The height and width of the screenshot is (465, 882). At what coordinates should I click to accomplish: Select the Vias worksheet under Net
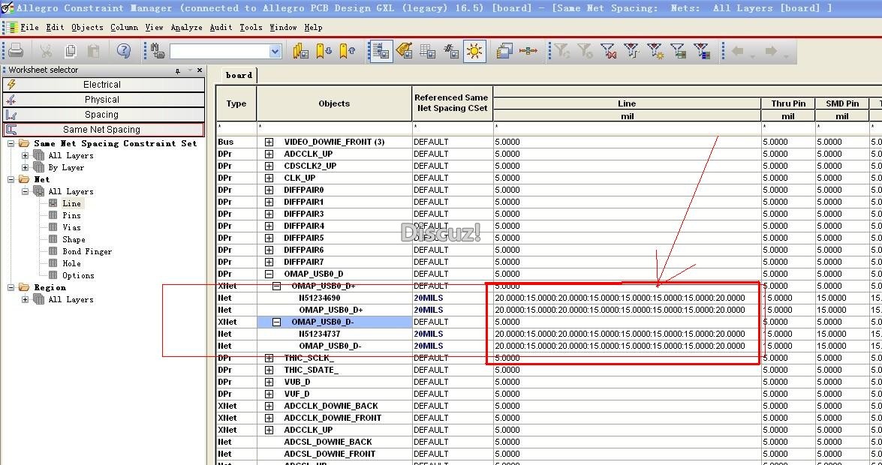point(72,227)
